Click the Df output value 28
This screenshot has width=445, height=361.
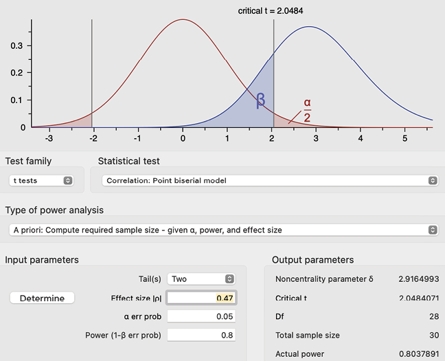(434, 316)
